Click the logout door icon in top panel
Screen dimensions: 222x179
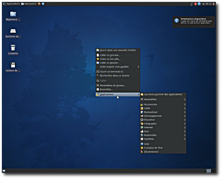click(214, 4)
